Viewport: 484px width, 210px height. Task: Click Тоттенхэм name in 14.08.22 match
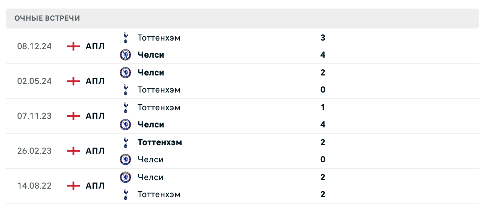click(x=159, y=194)
